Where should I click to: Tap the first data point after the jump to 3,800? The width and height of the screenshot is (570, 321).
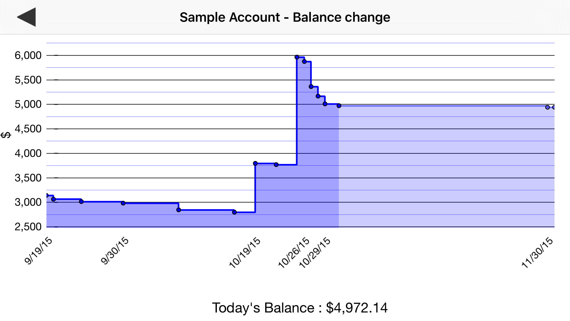tap(255, 163)
